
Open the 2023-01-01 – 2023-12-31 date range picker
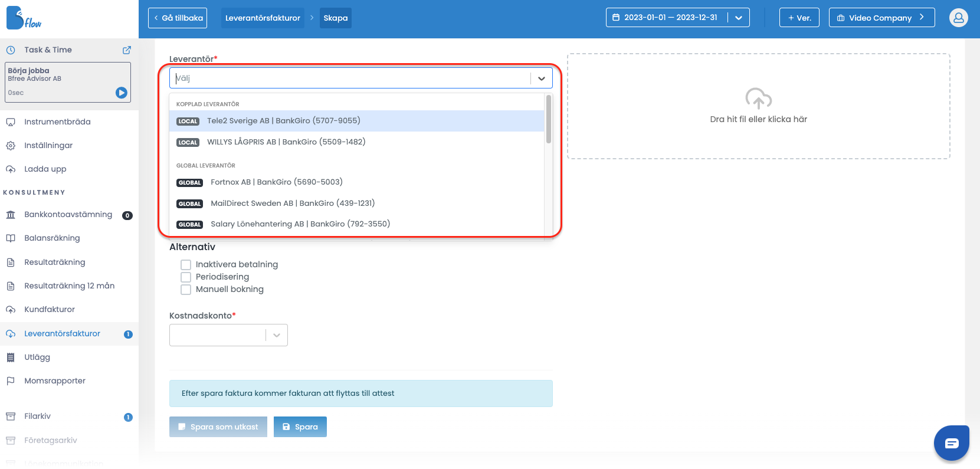(667, 18)
